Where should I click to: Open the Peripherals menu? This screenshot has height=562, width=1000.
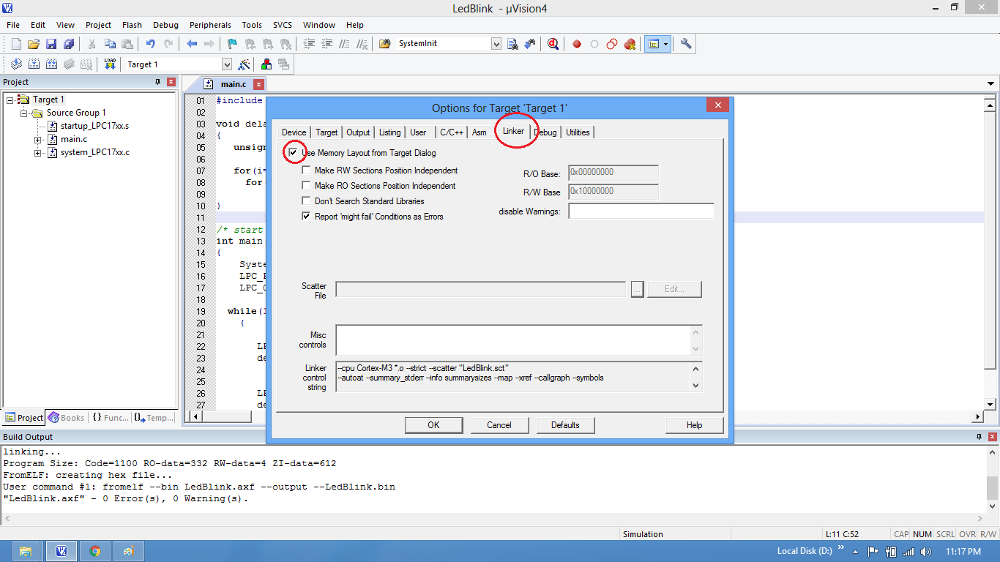210,25
